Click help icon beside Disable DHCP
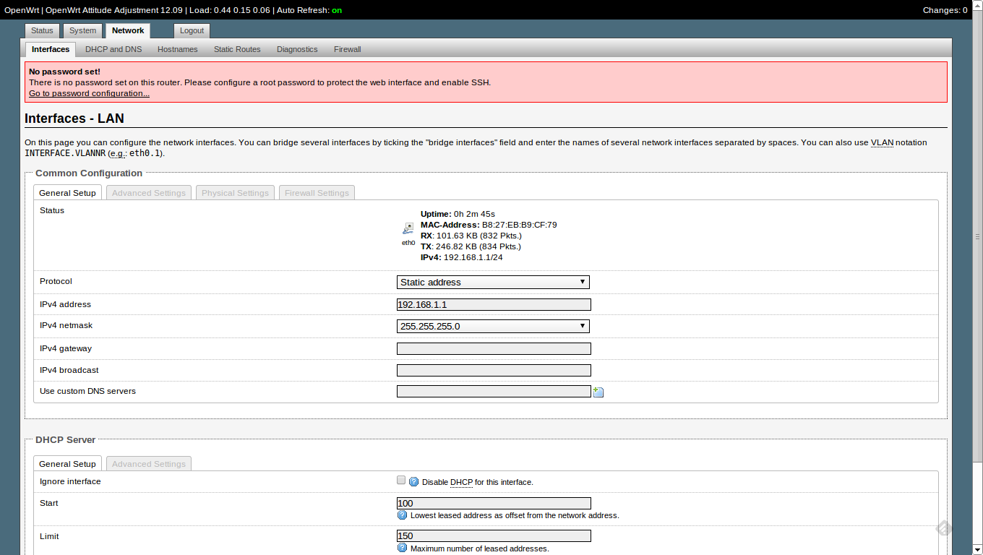Screen dimensions: 983x555 [x=414, y=482]
